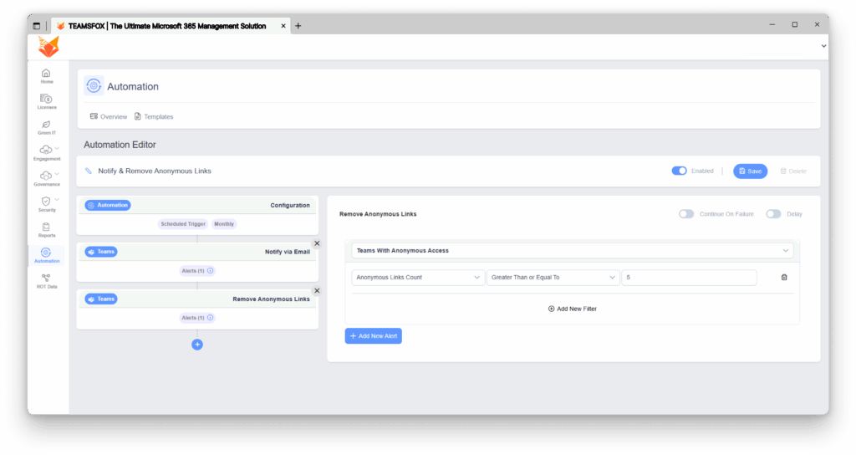856x455 pixels.
Task: Save the automation
Action: click(x=750, y=171)
